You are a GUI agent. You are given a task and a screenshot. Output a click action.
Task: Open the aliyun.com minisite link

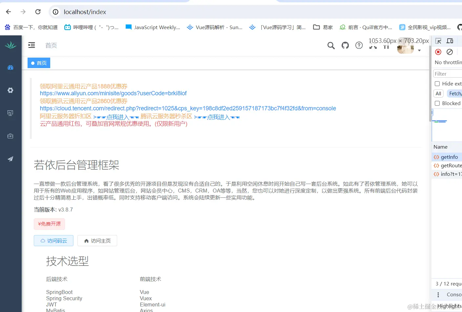tap(113, 93)
